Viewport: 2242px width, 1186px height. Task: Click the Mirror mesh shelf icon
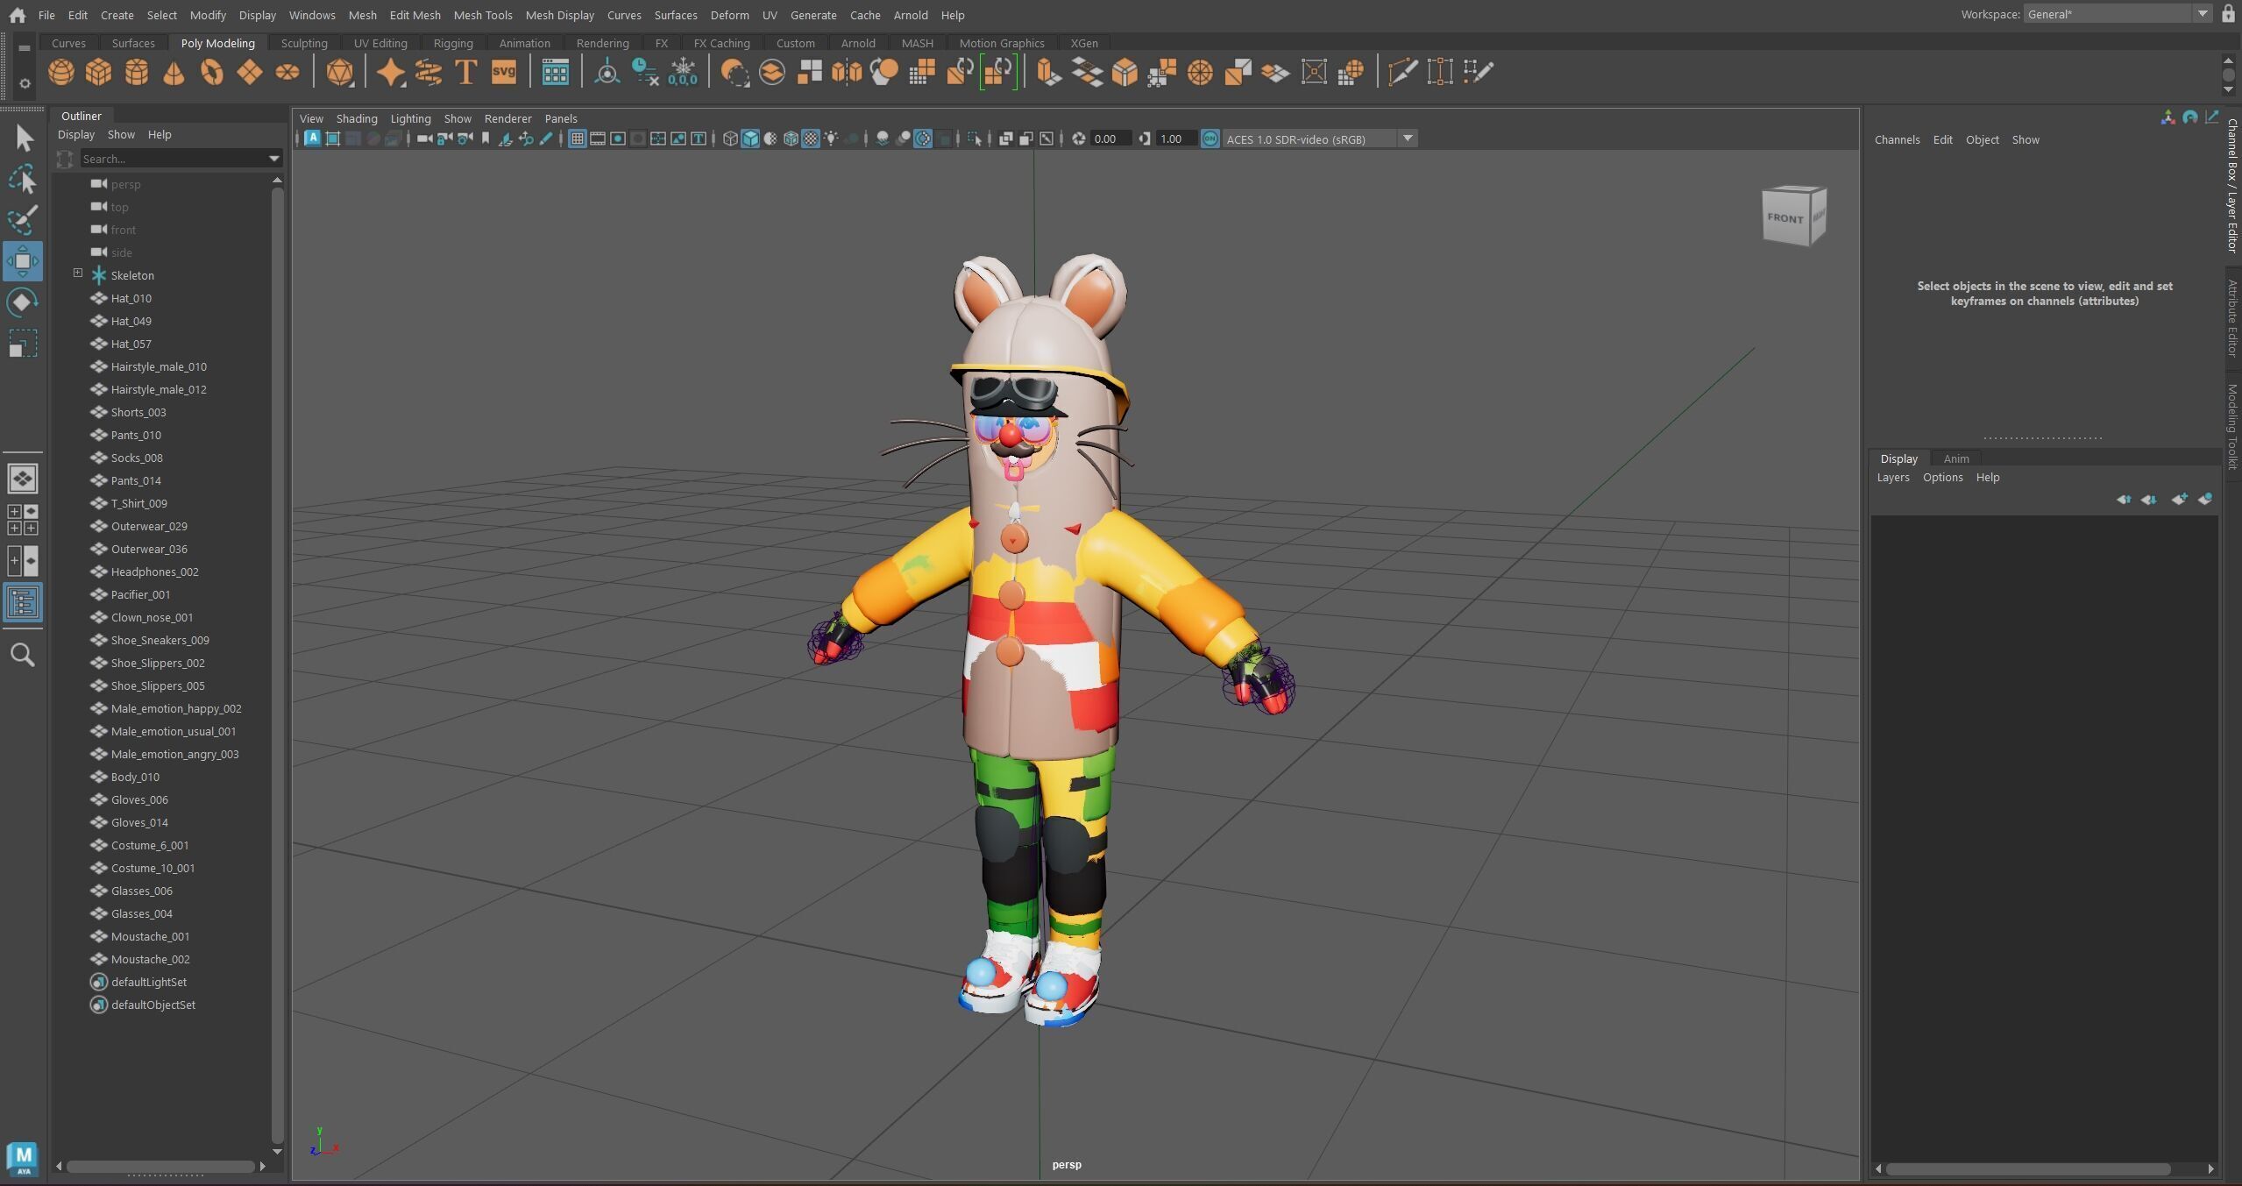coord(847,72)
